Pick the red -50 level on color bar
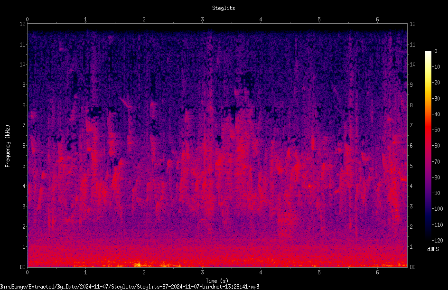Image resolution: width=448 pixels, height=290 pixels. (x=428, y=130)
